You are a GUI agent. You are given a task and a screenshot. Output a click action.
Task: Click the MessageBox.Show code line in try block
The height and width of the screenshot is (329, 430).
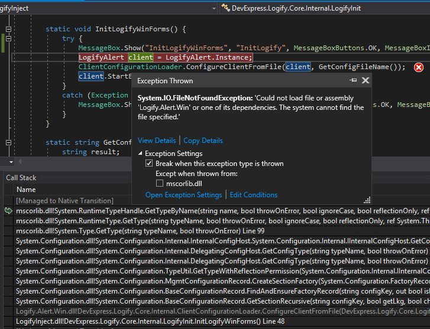(x=254, y=48)
